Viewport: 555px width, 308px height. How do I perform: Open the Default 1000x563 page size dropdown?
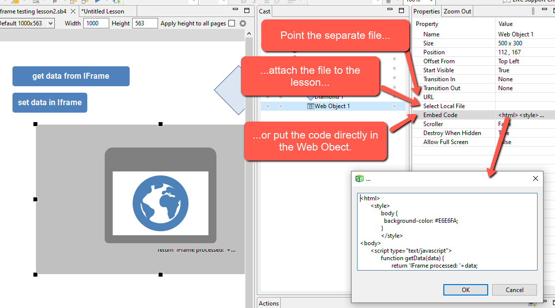[51, 23]
